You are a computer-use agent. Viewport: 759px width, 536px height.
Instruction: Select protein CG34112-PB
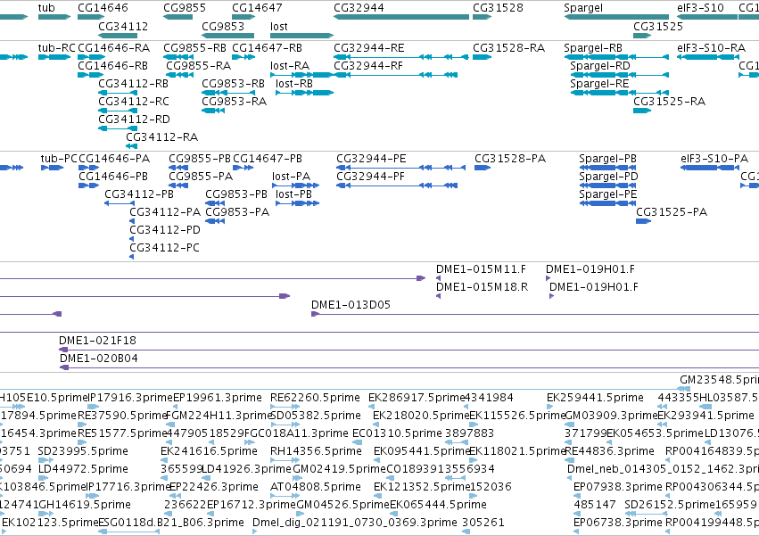pos(120,203)
